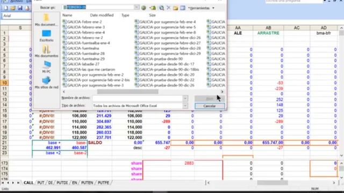The height and width of the screenshot is (193, 344).
Task: Sort files by the Name column header
Action: tap(67, 16)
